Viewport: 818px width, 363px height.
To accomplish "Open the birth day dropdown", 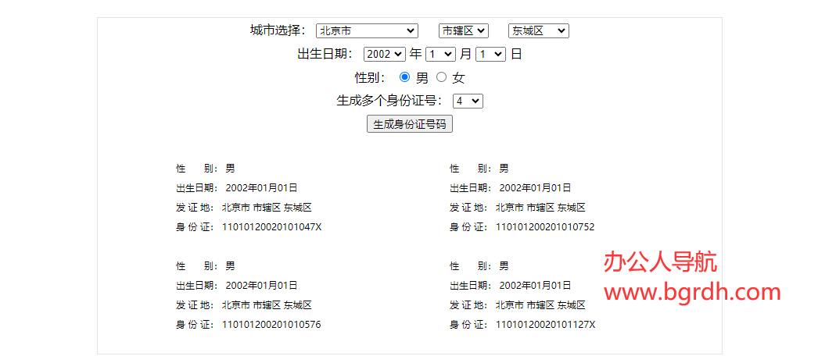I will coord(490,54).
